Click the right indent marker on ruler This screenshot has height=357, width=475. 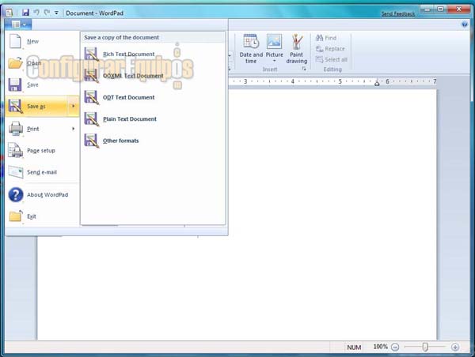377,82
